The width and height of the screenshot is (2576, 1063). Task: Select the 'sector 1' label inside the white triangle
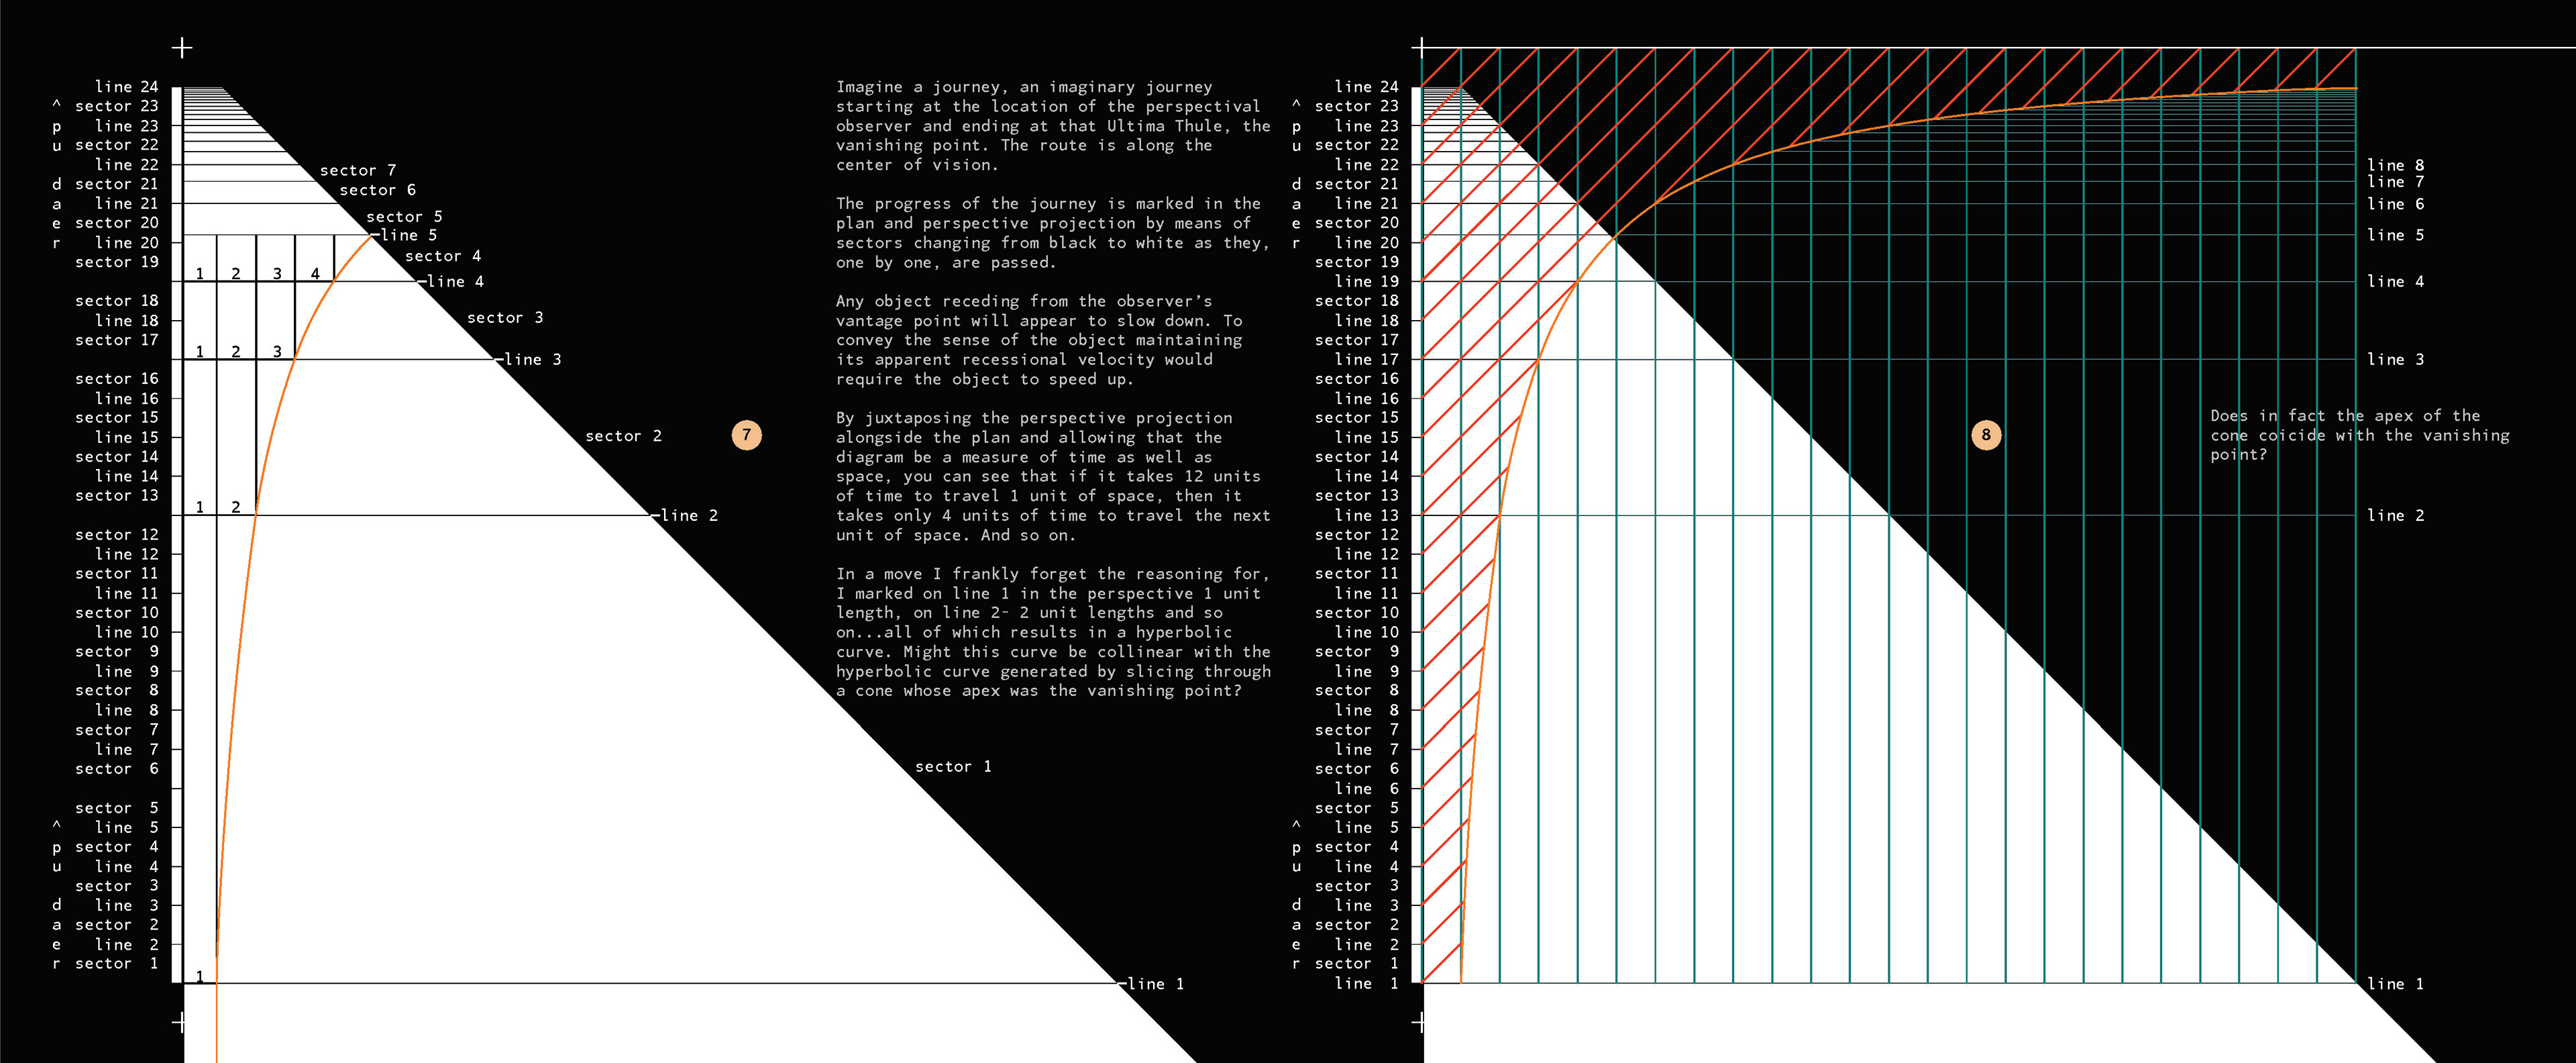(953, 767)
